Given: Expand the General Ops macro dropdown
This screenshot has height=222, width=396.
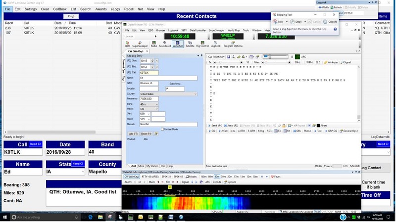Looking at the screenshot, I should click(349, 131).
